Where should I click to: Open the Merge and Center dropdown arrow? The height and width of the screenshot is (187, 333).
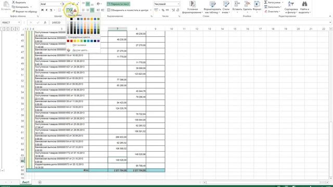pos(150,10)
